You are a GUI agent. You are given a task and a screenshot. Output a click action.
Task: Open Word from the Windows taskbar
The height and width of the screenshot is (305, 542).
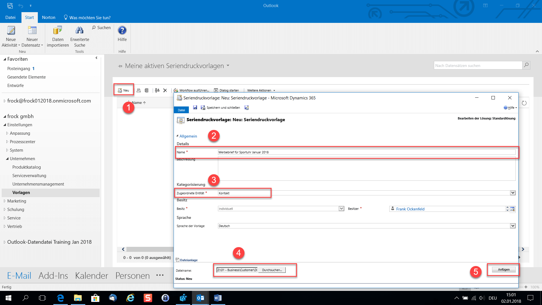(218, 298)
